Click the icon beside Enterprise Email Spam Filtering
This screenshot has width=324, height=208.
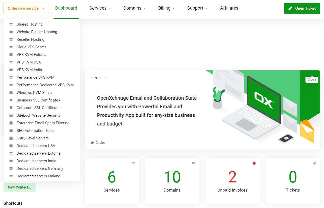click(11, 123)
